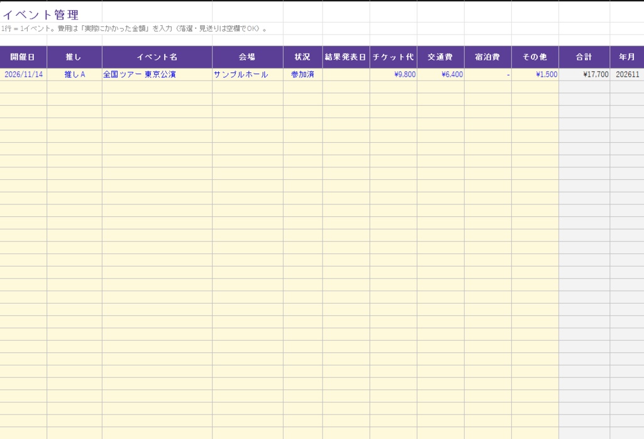Select the venue cell サンプルホール

click(x=248, y=74)
